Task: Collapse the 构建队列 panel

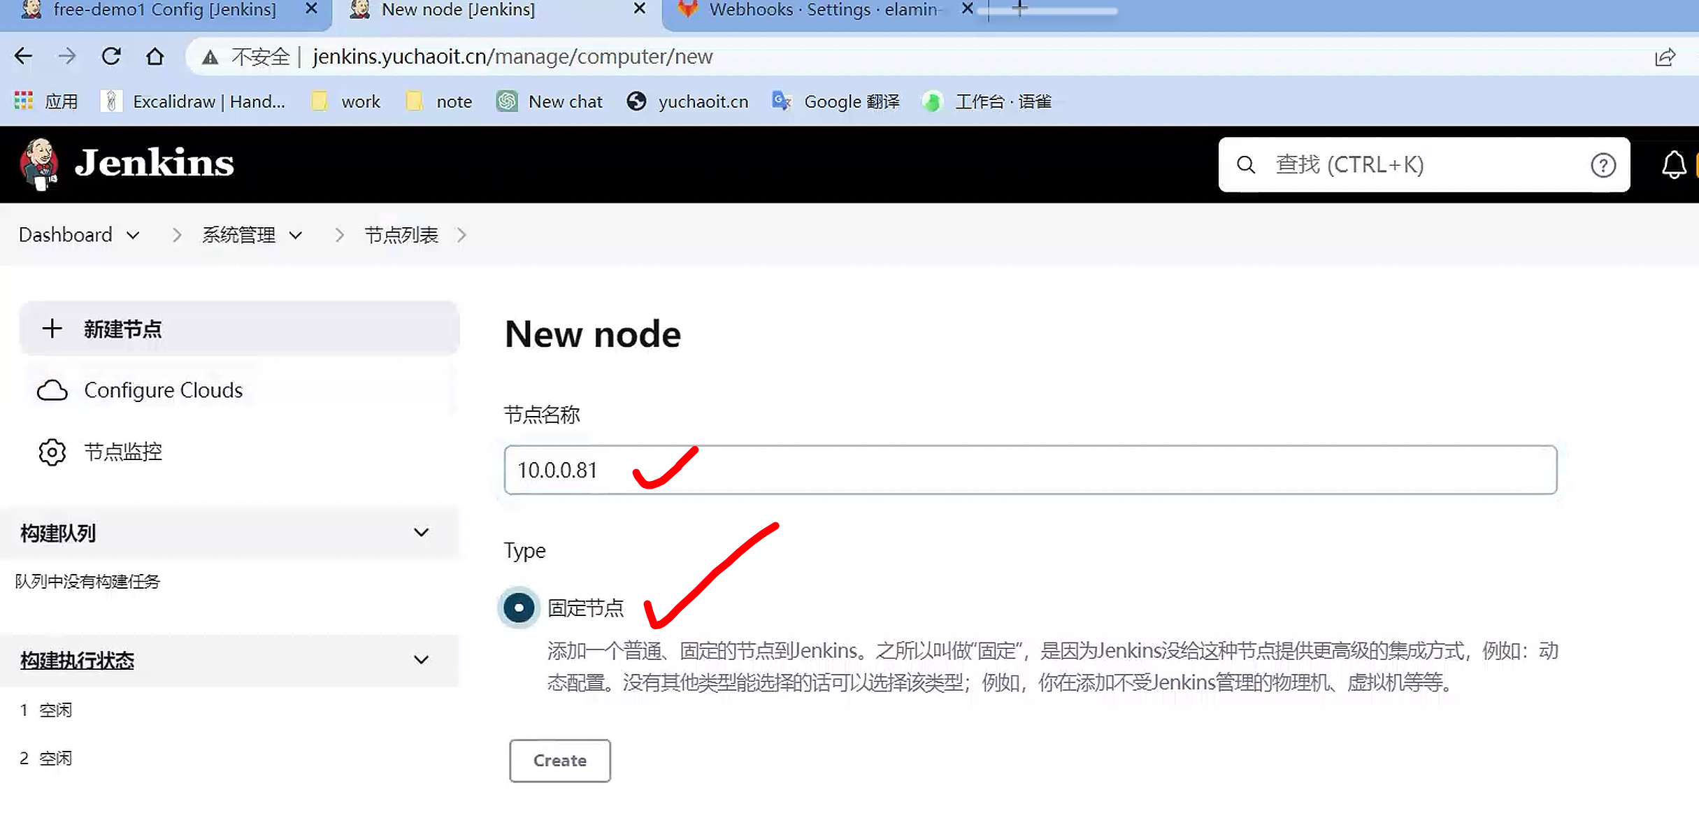Action: 421,533
